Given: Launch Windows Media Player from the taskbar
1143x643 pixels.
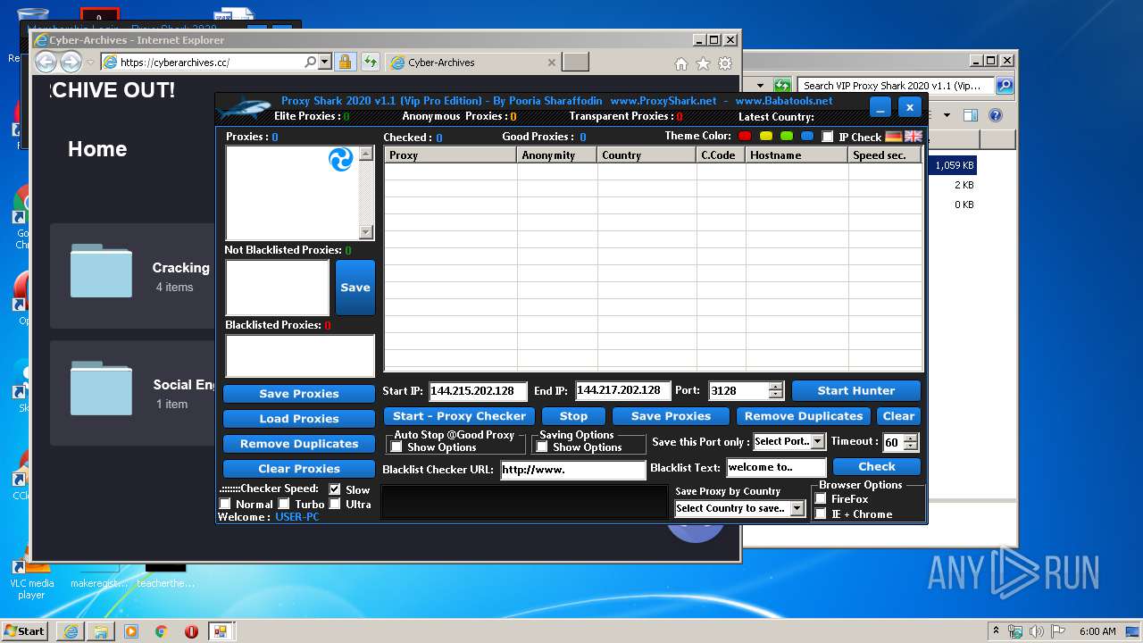Looking at the screenshot, I should [x=130, y=630].
